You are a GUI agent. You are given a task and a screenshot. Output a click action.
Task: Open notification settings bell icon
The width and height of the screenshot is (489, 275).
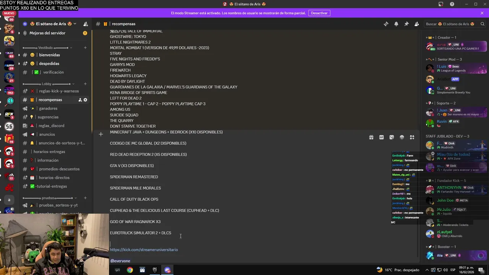(396, 24)
